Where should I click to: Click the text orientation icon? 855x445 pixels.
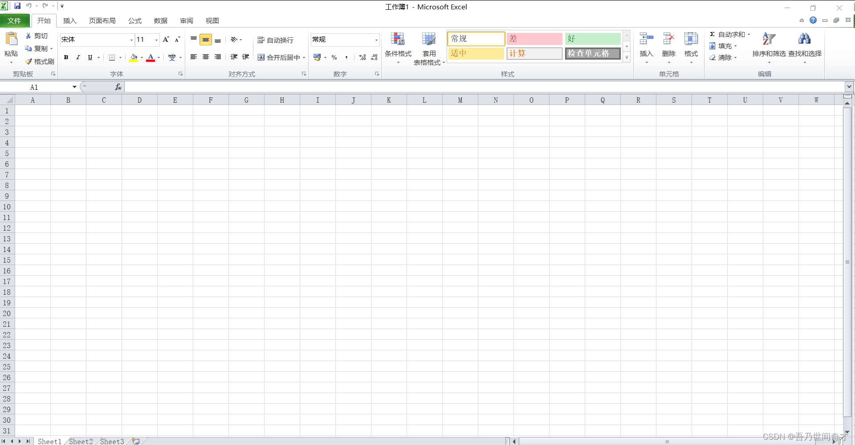pos(234,40)
